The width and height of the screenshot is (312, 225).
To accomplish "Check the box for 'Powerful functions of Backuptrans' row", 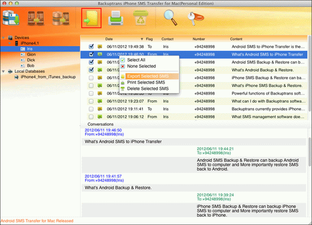I will (x=91, y=93).
